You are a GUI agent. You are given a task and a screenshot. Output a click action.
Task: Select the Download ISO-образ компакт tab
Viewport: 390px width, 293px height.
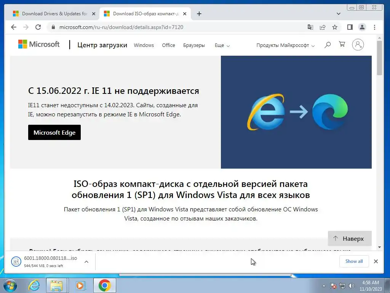click(145, 14)
